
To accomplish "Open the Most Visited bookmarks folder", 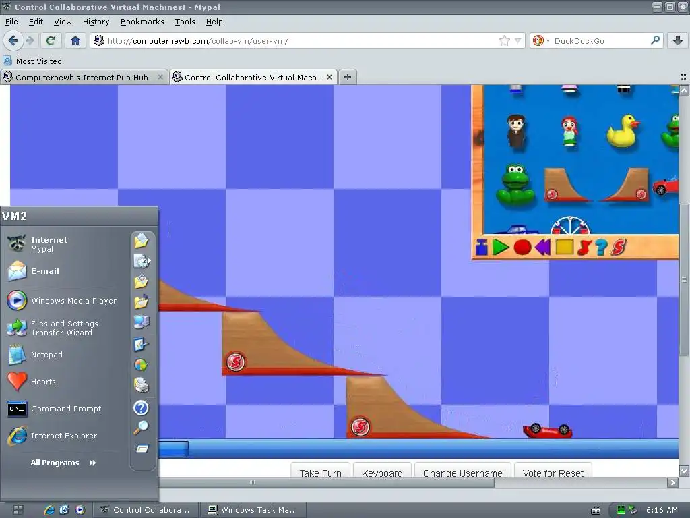I will point(32,61).
